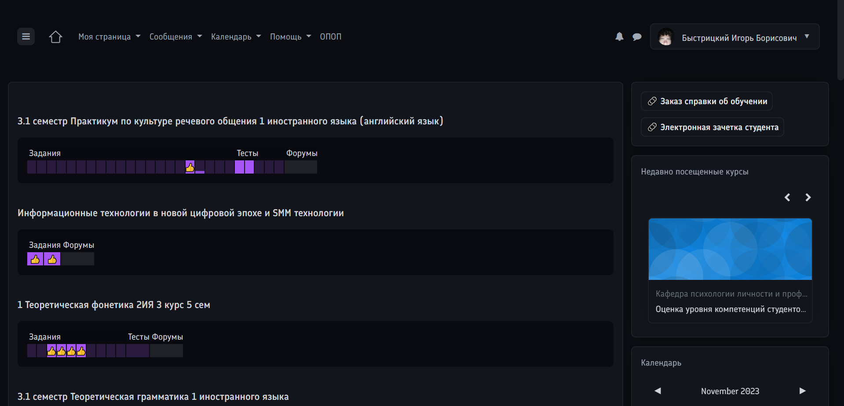Click Тесты cell in Теоретическая фонетика
Viewport: 844px width, 406px height.
click(138, 351)
